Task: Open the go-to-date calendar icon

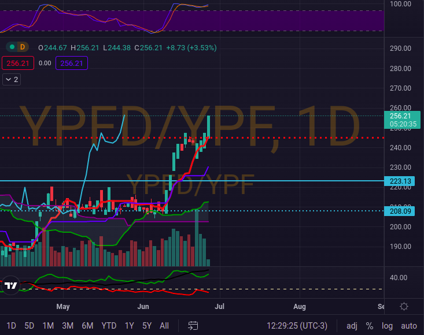Action: pos(193,325)
